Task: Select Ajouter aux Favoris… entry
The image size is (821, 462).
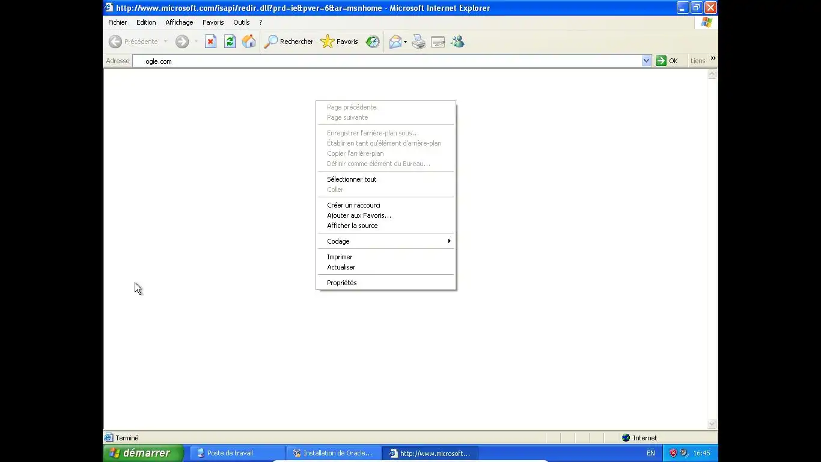Action: (385, 215)
